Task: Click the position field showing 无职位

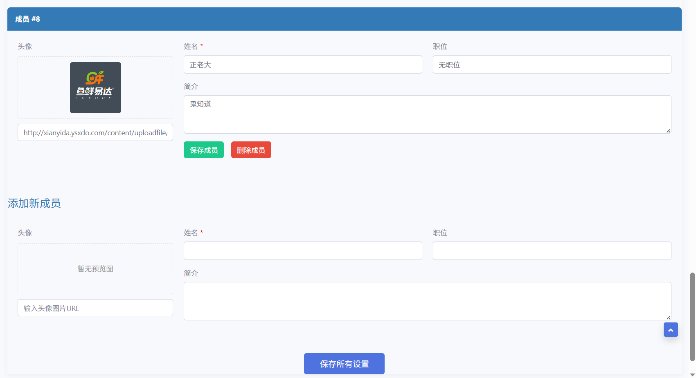Action: [552, 65]
